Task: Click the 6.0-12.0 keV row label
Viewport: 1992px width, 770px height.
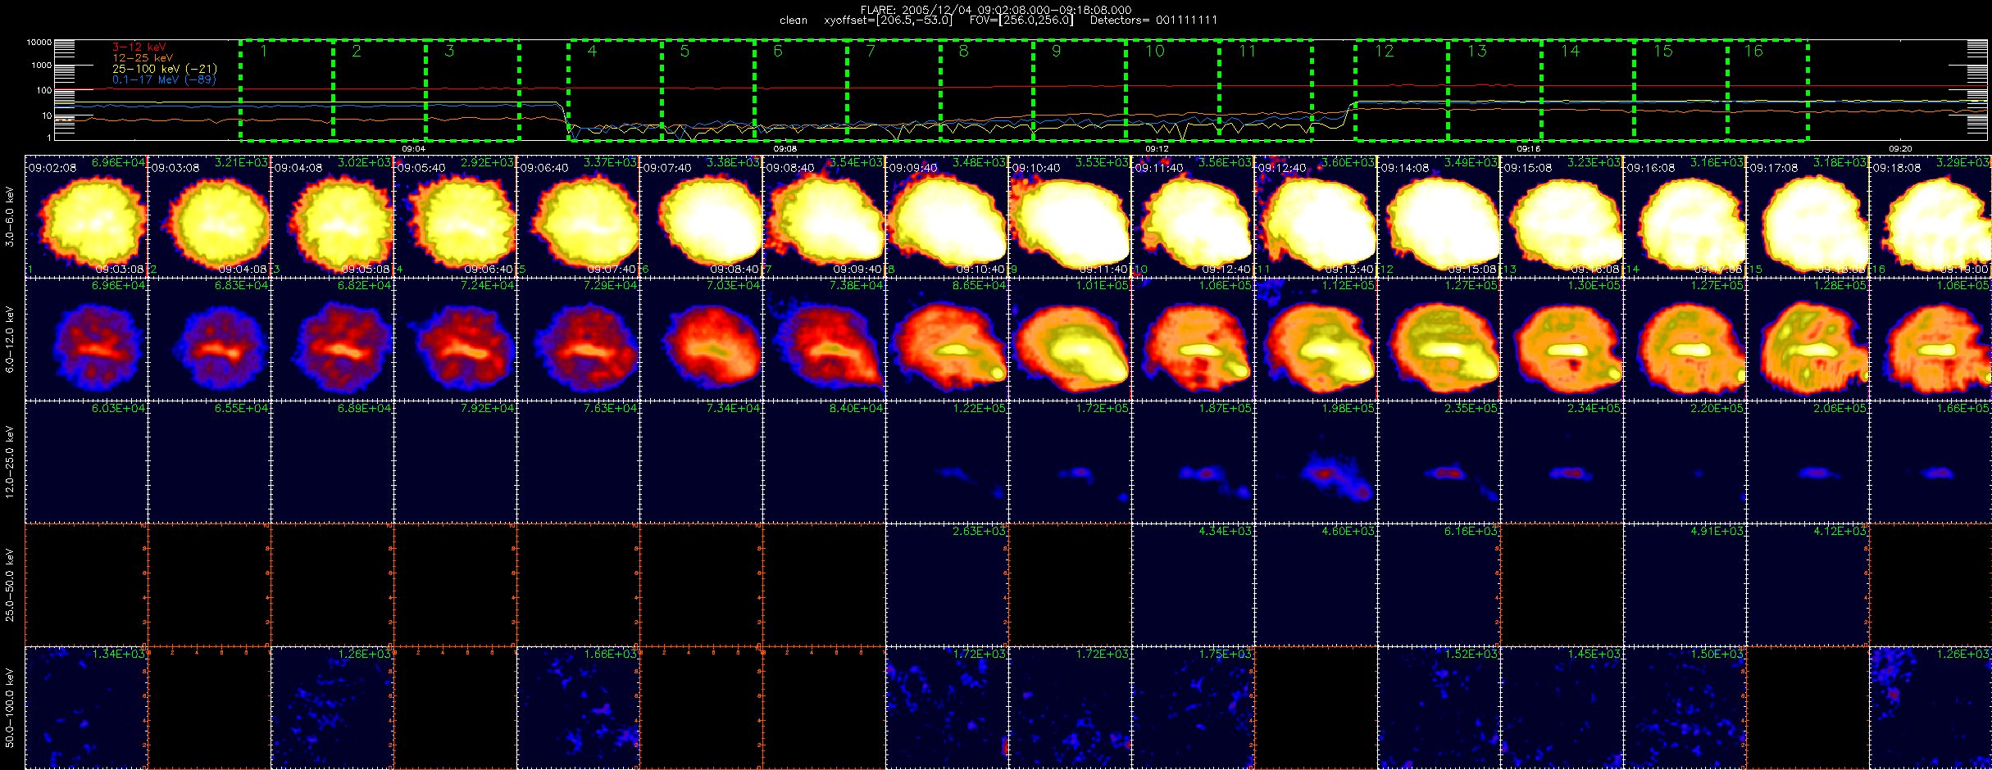Action: pyautogui.click(x=10, y=339)
